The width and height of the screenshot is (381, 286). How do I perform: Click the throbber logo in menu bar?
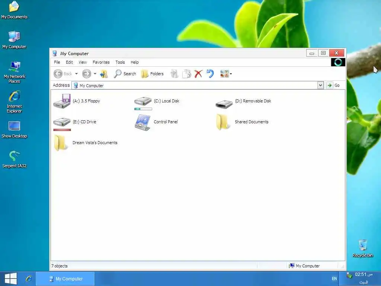(x=338, y=62)
